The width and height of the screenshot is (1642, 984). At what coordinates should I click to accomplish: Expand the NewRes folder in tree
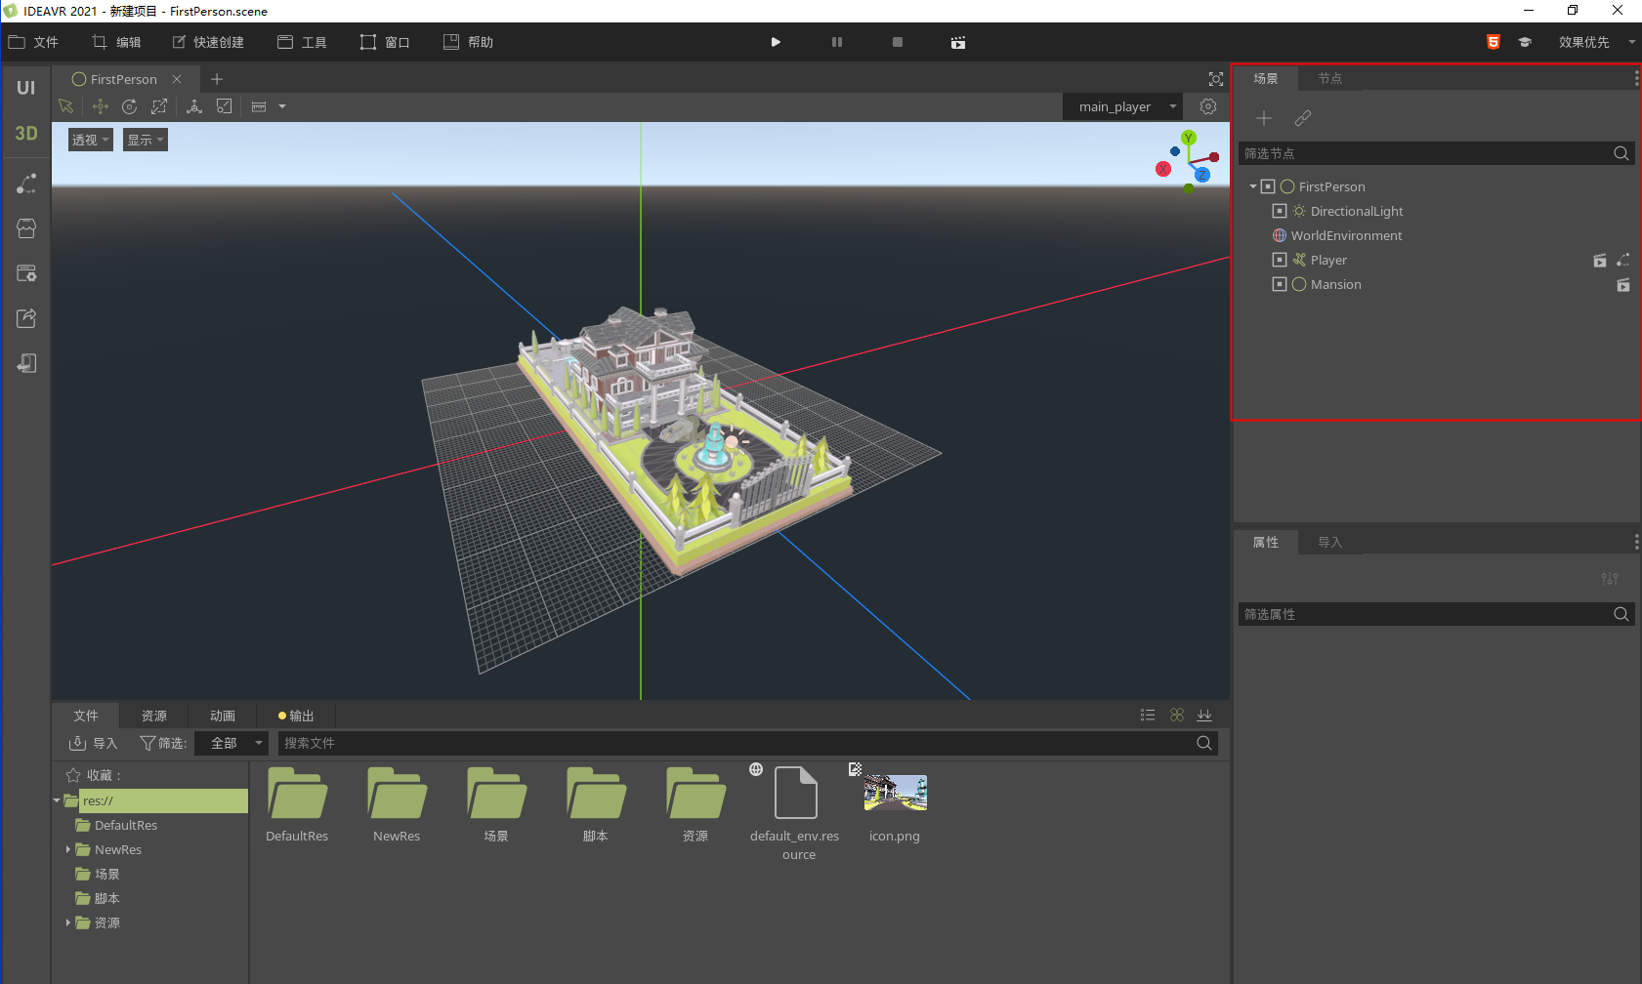coord(67,849)
